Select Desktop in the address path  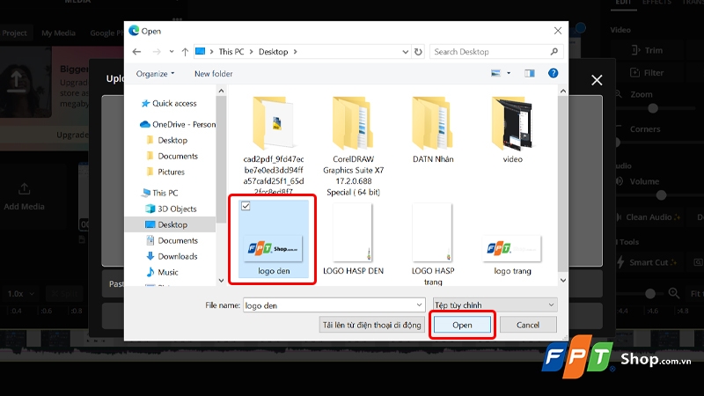pyautogui.click(x=273, y=52)
